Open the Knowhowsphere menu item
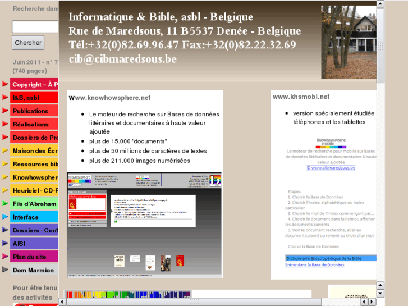This screenshot has height=306, width=408. click(x=34, y=177)
